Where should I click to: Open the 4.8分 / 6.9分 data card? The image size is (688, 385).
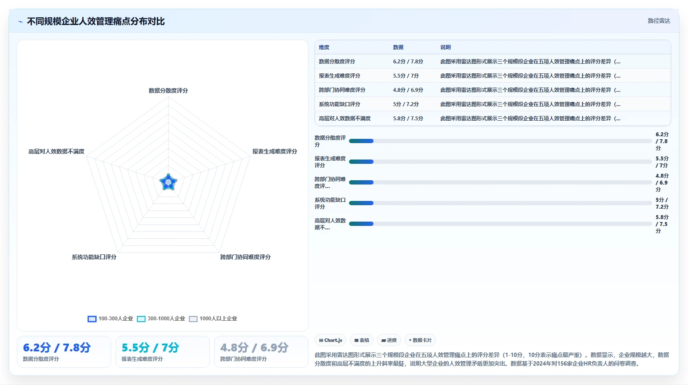pyautogui.click(x=261, y=352)
